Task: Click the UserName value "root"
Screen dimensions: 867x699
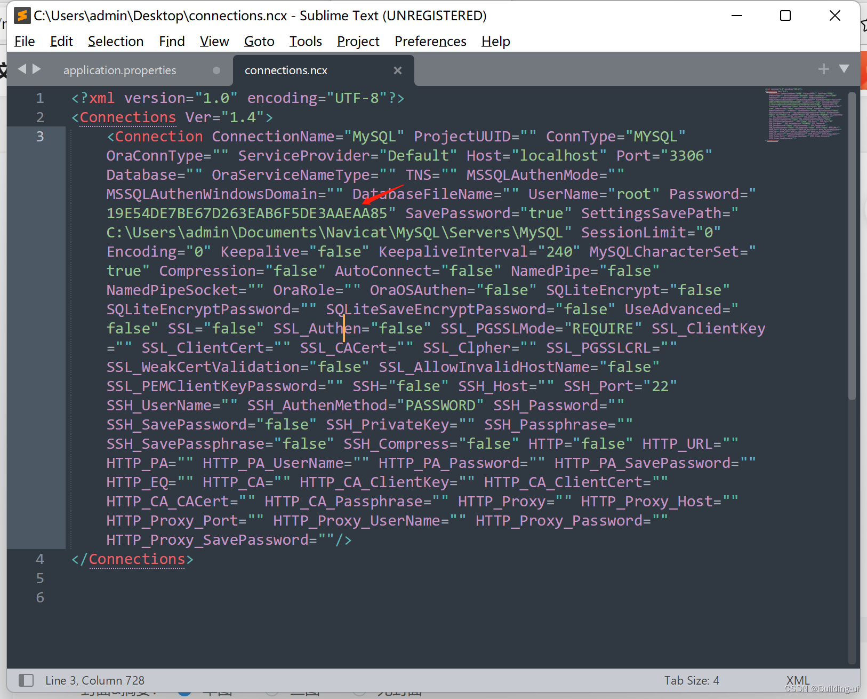Action: tap(634, 194)
